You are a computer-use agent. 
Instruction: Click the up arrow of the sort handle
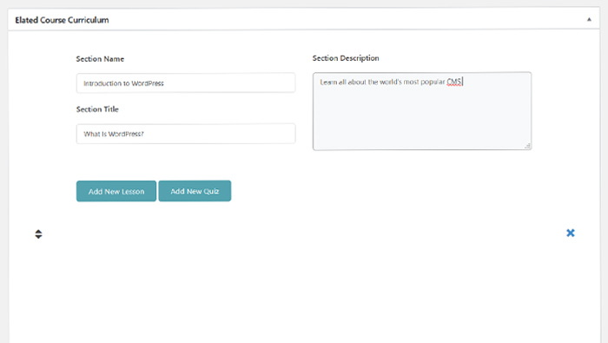tap(38, 231)
